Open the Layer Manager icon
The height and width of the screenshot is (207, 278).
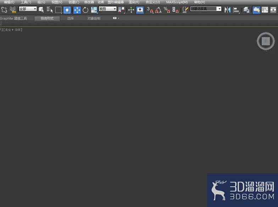(x=246, y=10)
